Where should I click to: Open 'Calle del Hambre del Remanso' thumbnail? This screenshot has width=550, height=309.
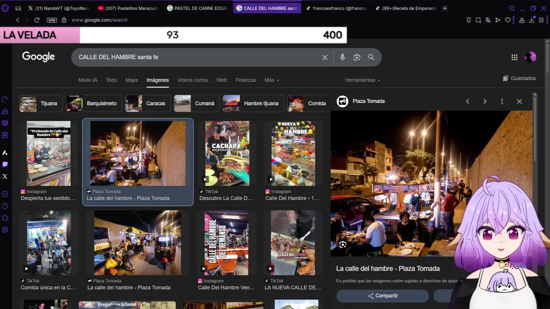pos(226,243)
